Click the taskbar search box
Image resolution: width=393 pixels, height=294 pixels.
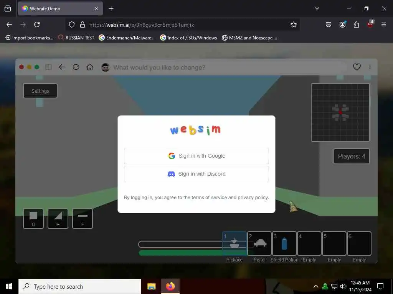[x=80, y=286]
